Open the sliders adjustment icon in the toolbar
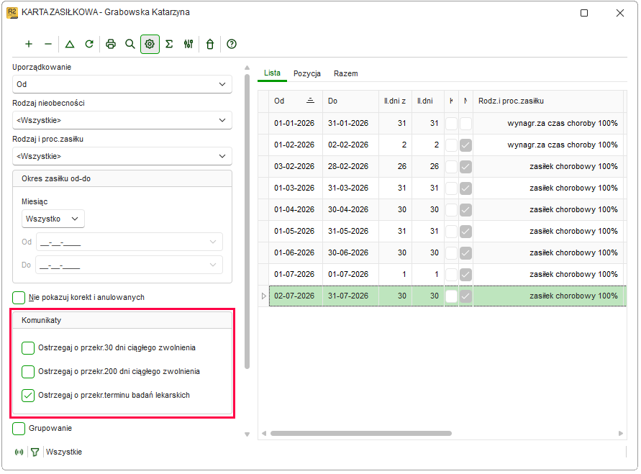Image resolution: width=641 pixels, height=474 pixels. [188, 44]
